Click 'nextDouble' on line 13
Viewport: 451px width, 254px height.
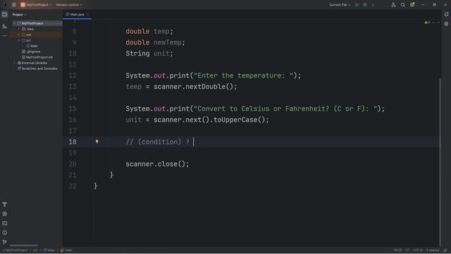(x=205, y=87)
